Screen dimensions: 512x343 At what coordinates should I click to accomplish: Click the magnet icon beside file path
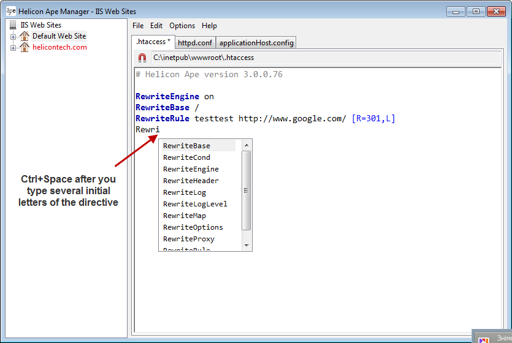coord(142,58)
